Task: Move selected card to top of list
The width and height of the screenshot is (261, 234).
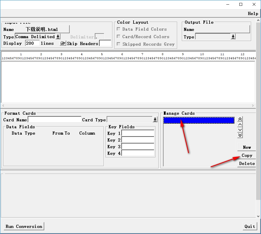Action: coord(240,119)
